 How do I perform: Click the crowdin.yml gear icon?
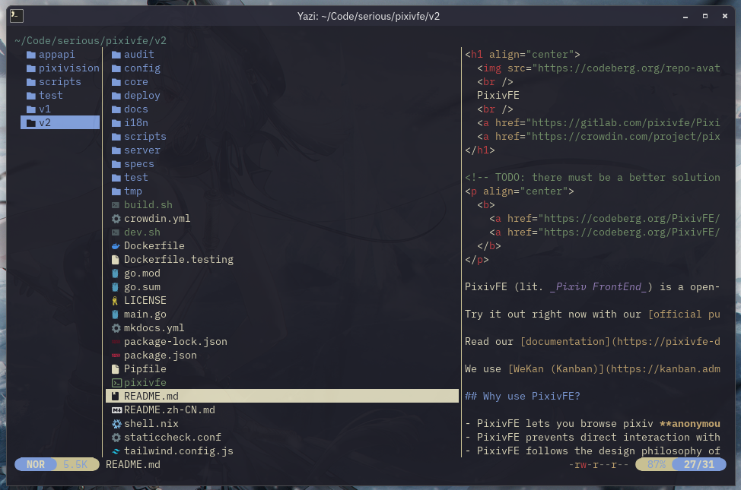(116, 219)
